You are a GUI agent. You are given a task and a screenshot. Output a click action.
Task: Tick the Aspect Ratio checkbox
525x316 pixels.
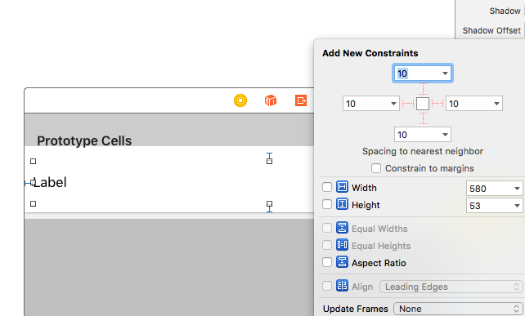(327, 262)
